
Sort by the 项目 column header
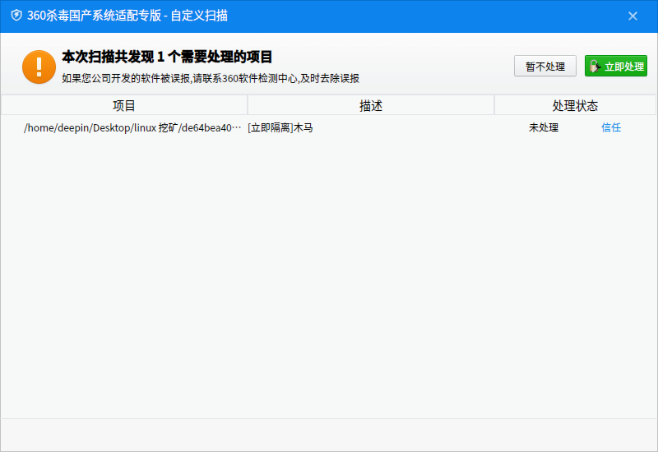(124, 105)
